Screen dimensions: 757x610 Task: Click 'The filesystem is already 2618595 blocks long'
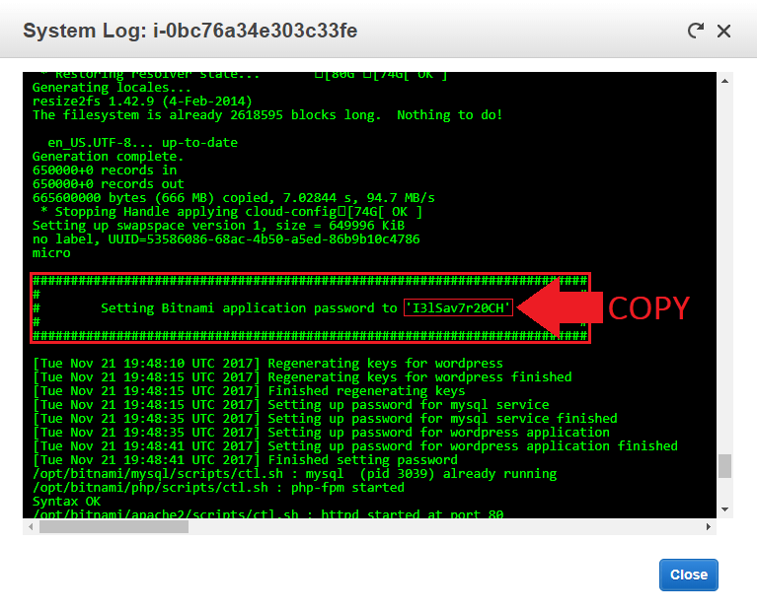click(206, 115)
